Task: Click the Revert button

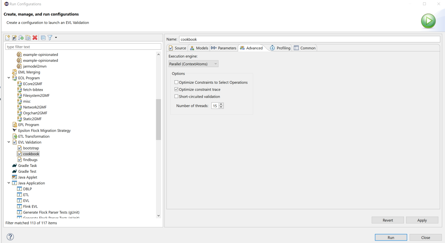Action: (388, 220)
